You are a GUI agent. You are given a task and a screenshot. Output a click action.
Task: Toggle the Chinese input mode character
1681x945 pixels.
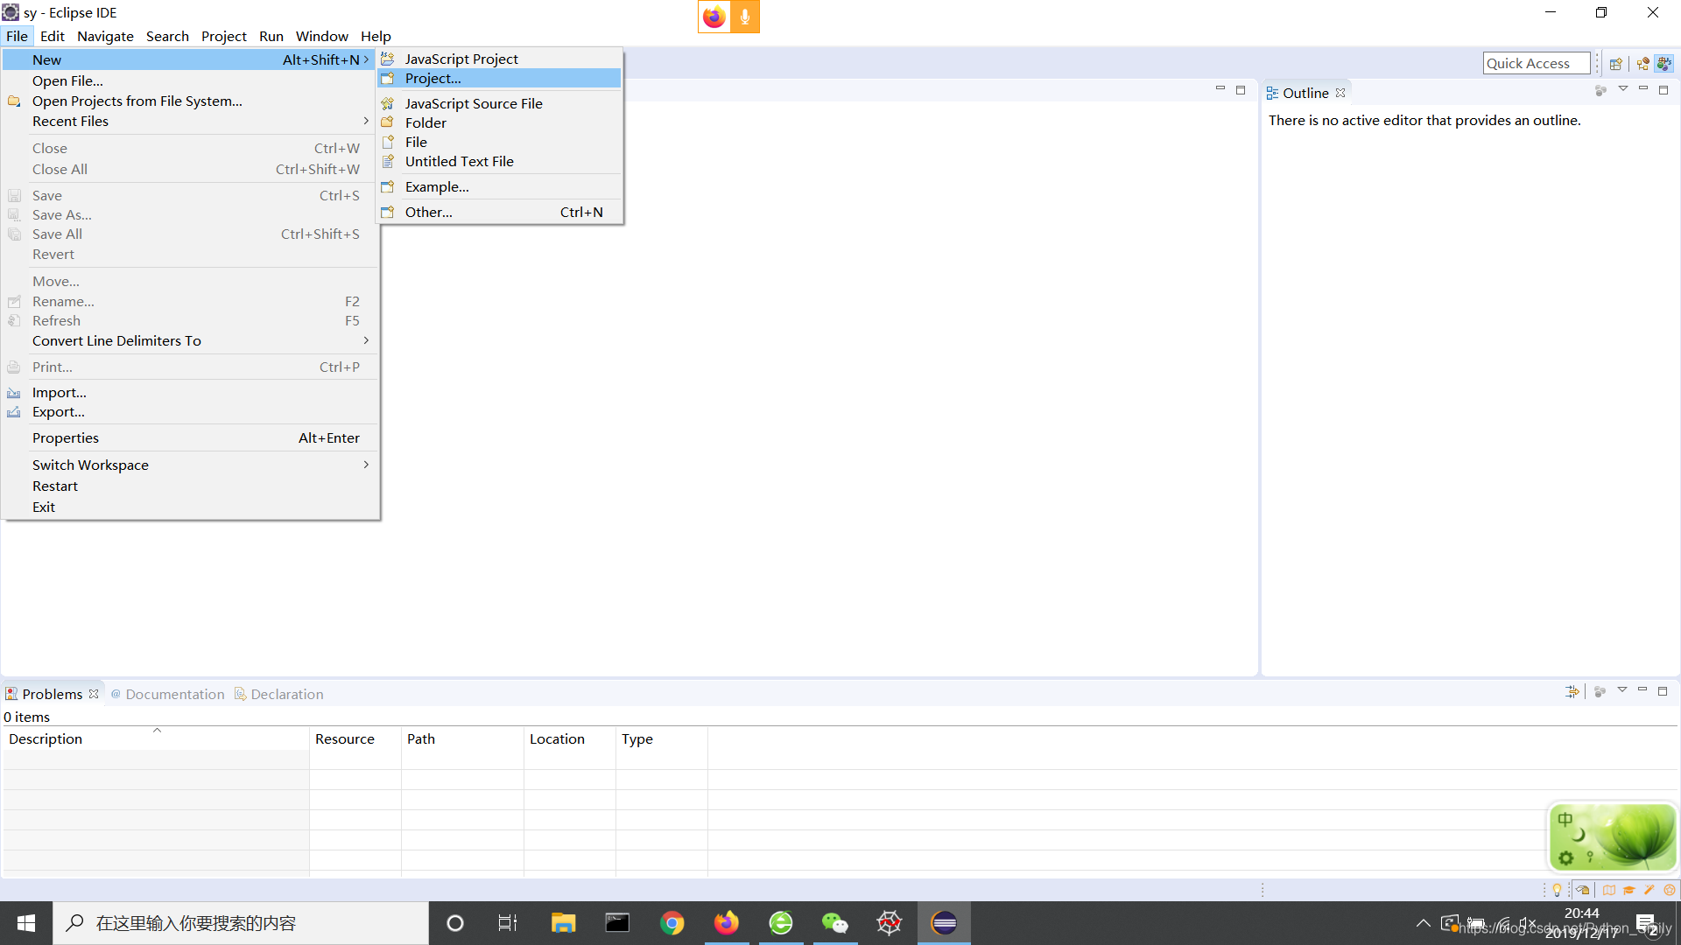(x=1565, y=820)
